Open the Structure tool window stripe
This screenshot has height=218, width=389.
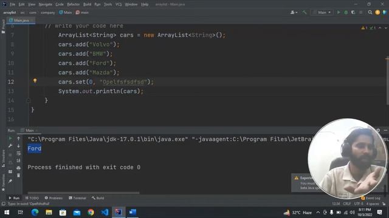point(3,158)
